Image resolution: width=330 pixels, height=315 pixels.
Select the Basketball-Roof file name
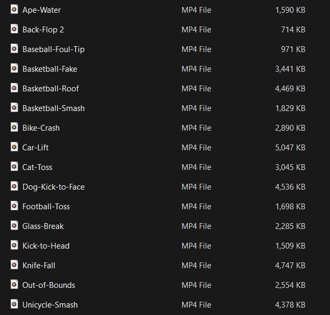click(x=51, y=89)
